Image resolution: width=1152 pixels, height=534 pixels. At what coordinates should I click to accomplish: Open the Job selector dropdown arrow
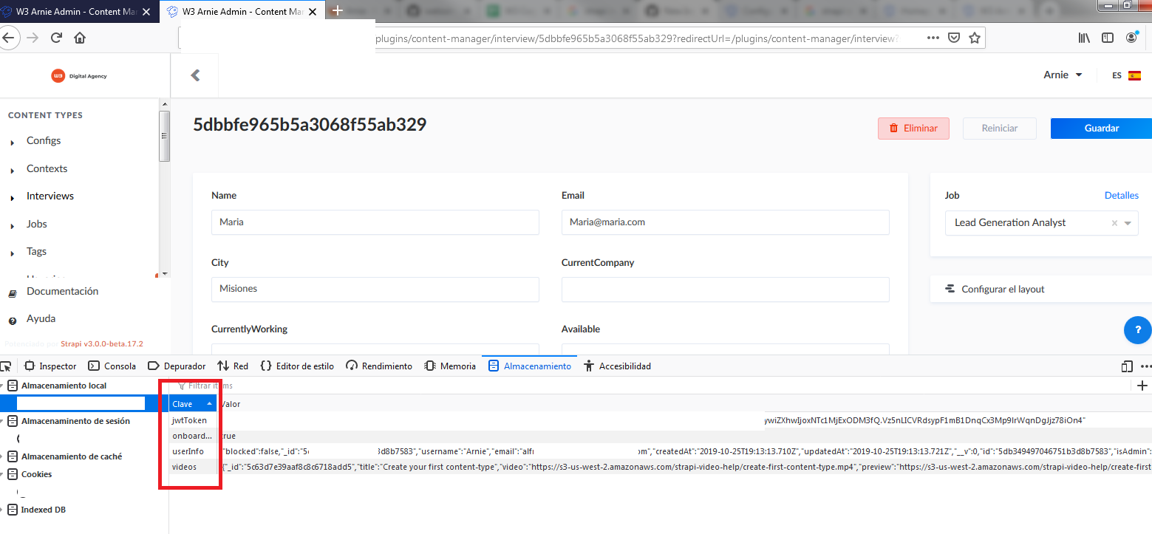click(x=1126, y=222)
